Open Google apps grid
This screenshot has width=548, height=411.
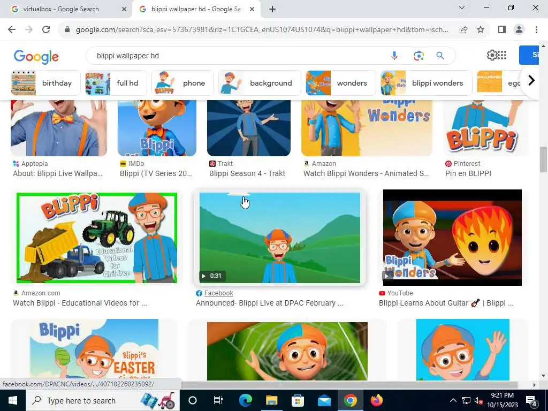point(502,55)
